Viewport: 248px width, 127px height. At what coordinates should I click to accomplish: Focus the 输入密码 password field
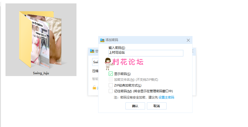(x=146, y=53)
